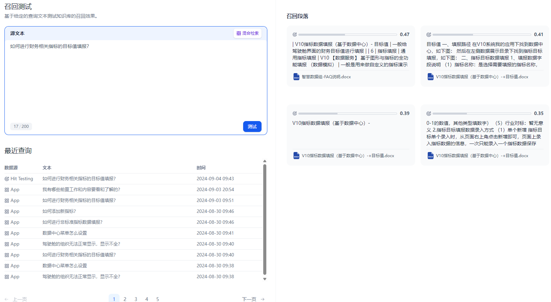Click the App icon in the 2024-08-30 09:40 驾驶舱 row
The image size is (551, 302).
point(7,244)
